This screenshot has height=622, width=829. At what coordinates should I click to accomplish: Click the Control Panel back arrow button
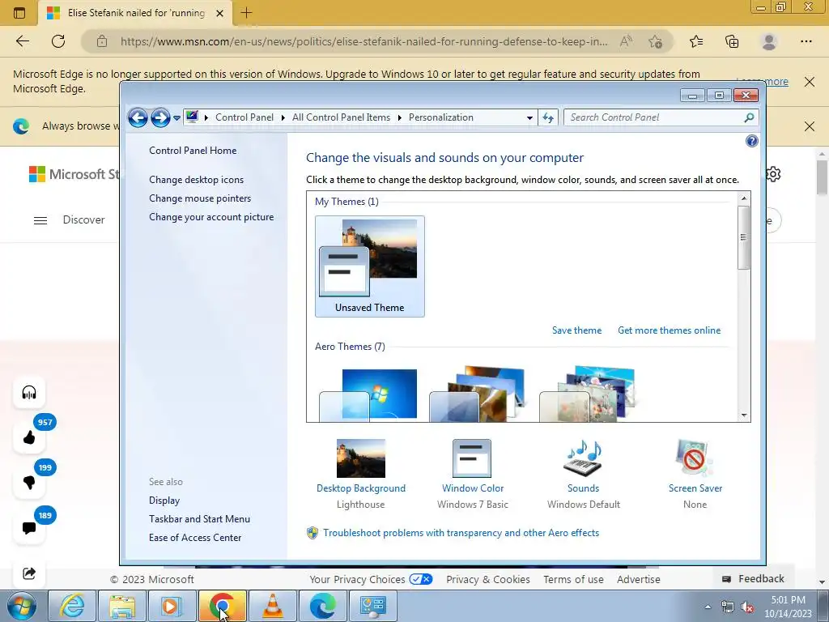click(138, 117)
